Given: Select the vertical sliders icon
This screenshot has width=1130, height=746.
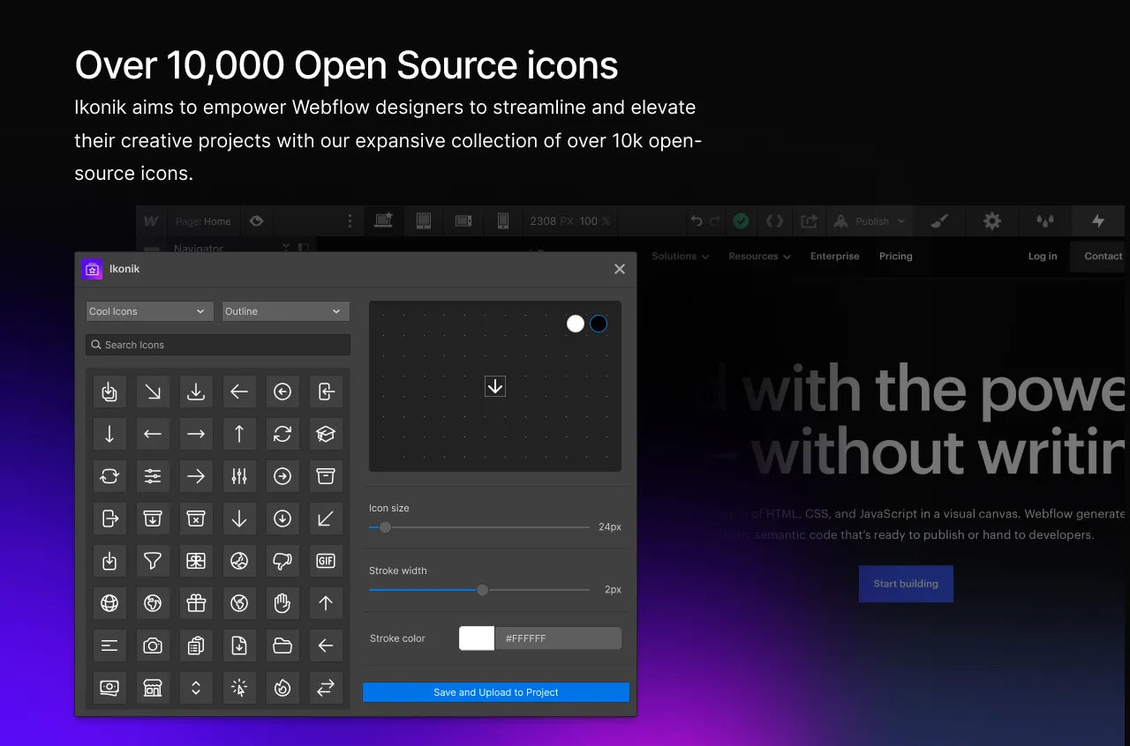Looking at the screenshot, I should (239, 476).
